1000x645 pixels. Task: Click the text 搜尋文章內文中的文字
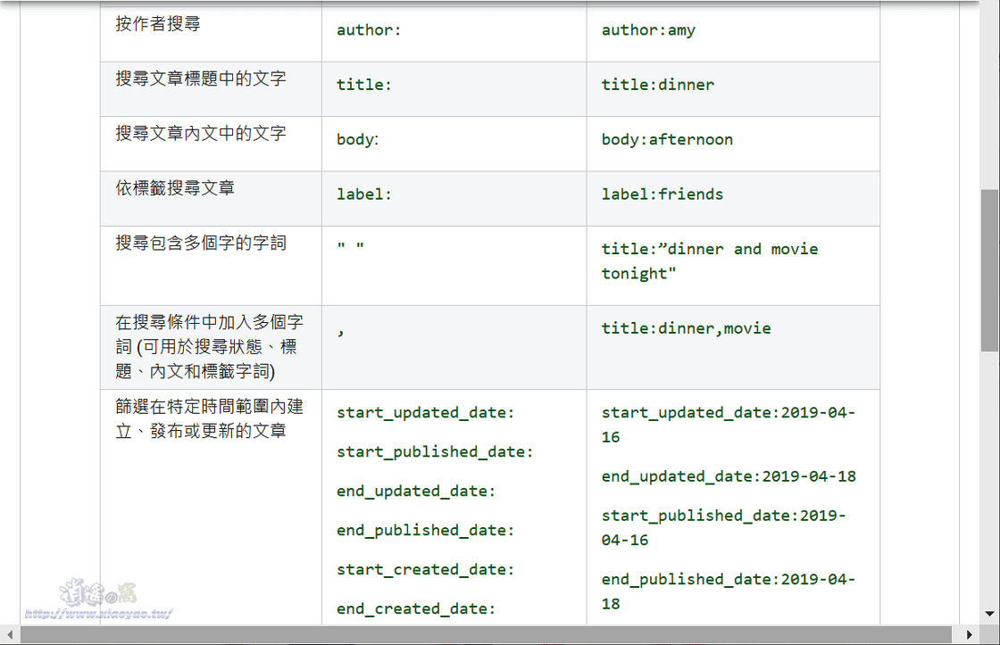[x=200, y=134]
